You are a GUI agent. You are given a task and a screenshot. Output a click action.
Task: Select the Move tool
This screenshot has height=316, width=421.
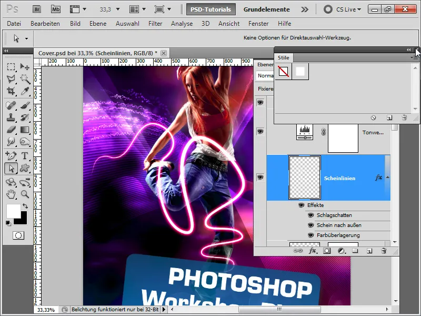(x=25, y=67)
